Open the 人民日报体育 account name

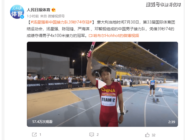click(38, 10)
